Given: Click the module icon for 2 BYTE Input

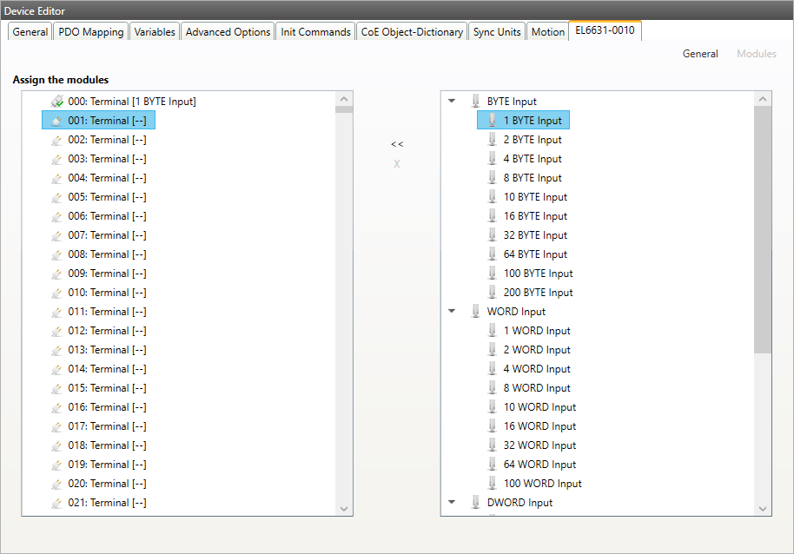Looking at the screenshot, I should click(493, 140).
